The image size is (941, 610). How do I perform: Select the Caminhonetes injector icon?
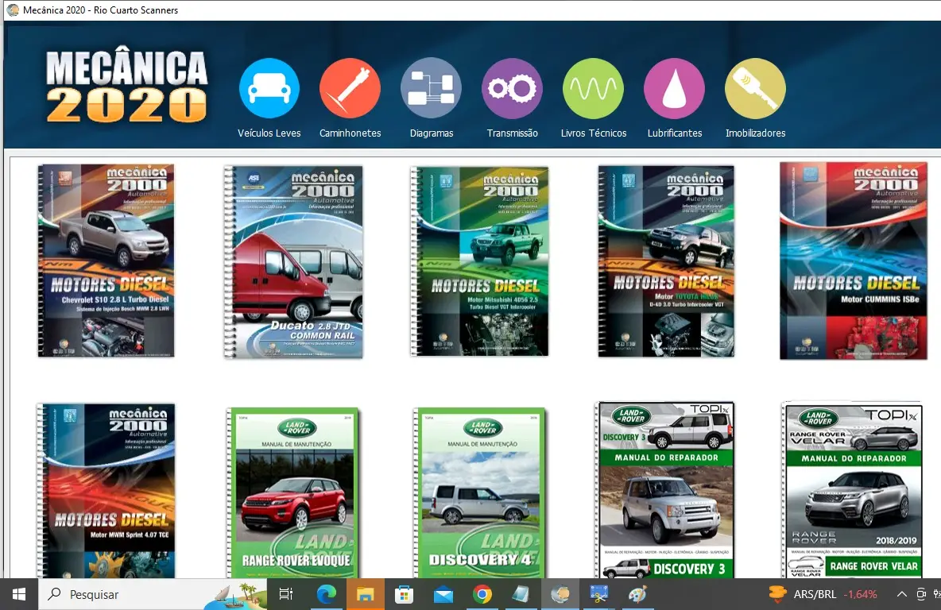[x=350, y=89]
